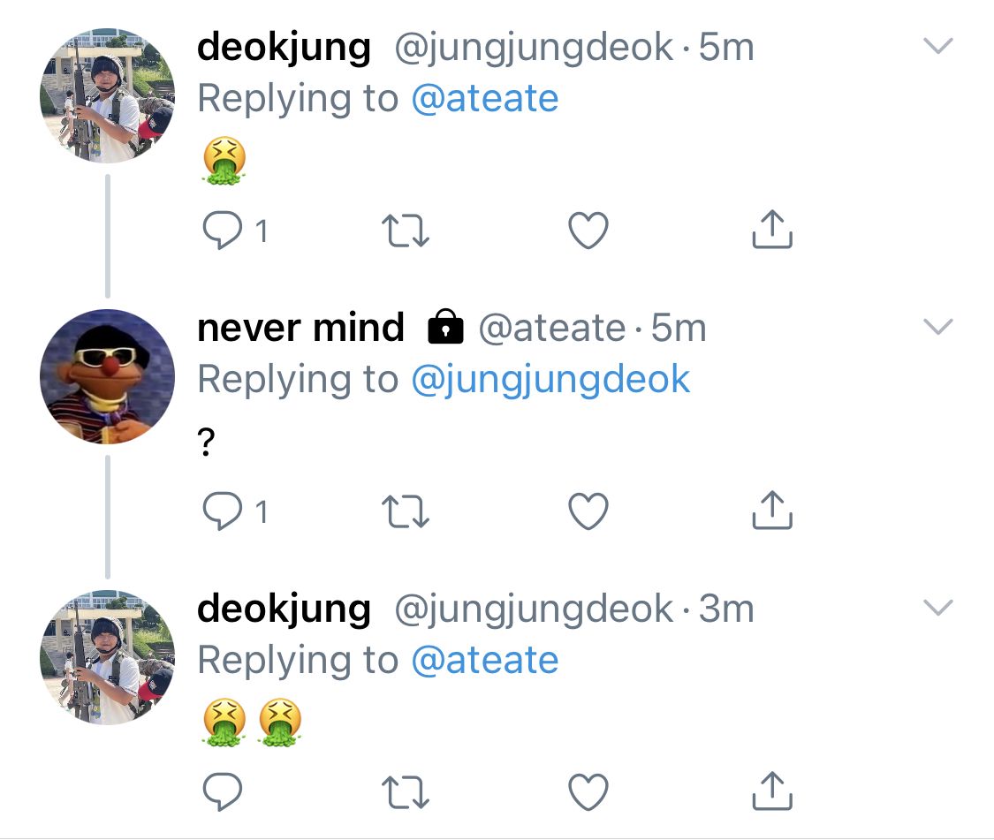The width and height of the screenshot is (994, 840).
Task: Open options chevron on deokjung's 3m tweet
Action: 938,608
